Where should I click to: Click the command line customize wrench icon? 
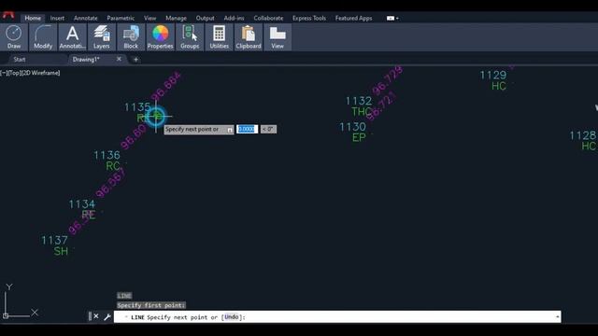tap(107, 316)
